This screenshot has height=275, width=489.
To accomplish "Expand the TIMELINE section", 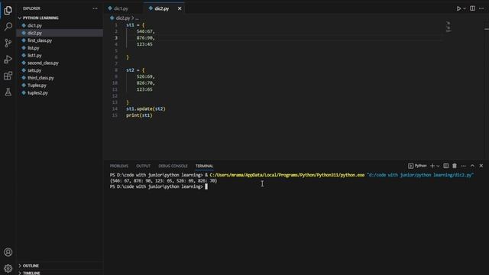I will click(x=31, y=273).
